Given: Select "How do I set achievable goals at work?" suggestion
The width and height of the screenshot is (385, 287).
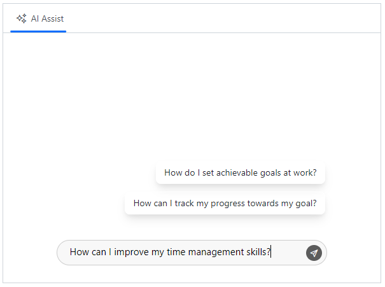Looking at the screenshot, I should point(240,172).
